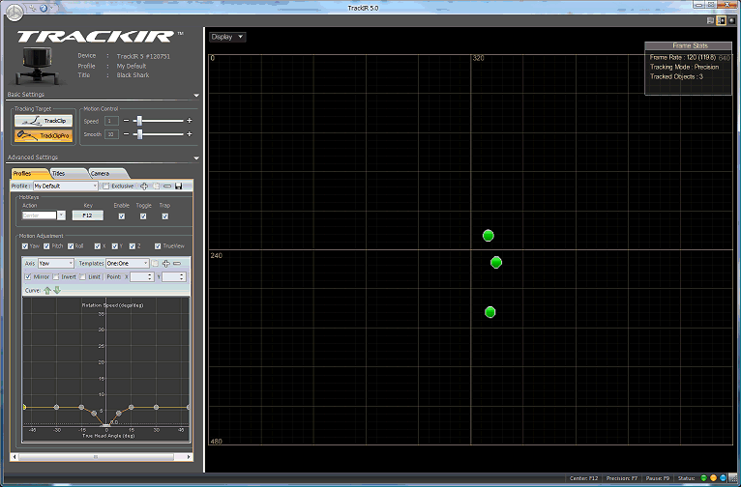Toggle the hotkey Trap checkbox
This screenshot has height=487, width=741.
coord(164,216)
